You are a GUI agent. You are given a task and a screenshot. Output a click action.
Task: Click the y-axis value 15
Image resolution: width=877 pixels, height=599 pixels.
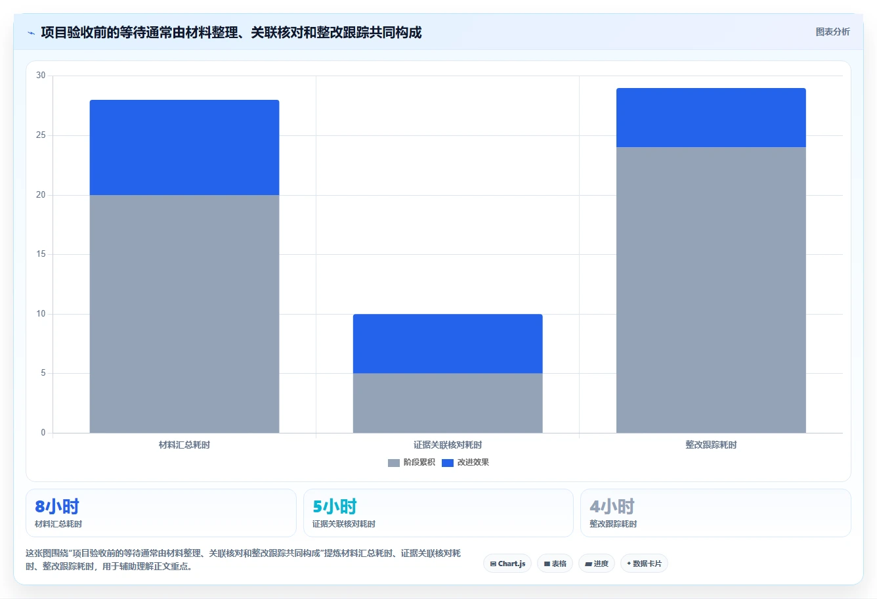[41, 254]
